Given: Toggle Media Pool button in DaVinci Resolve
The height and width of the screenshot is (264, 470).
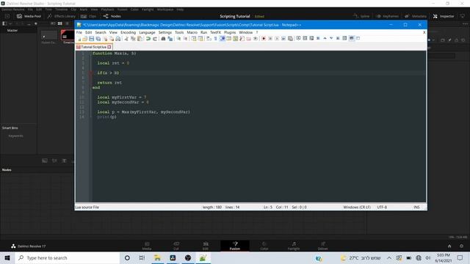Looking at the screenshot, I should (x=29, y=16).
